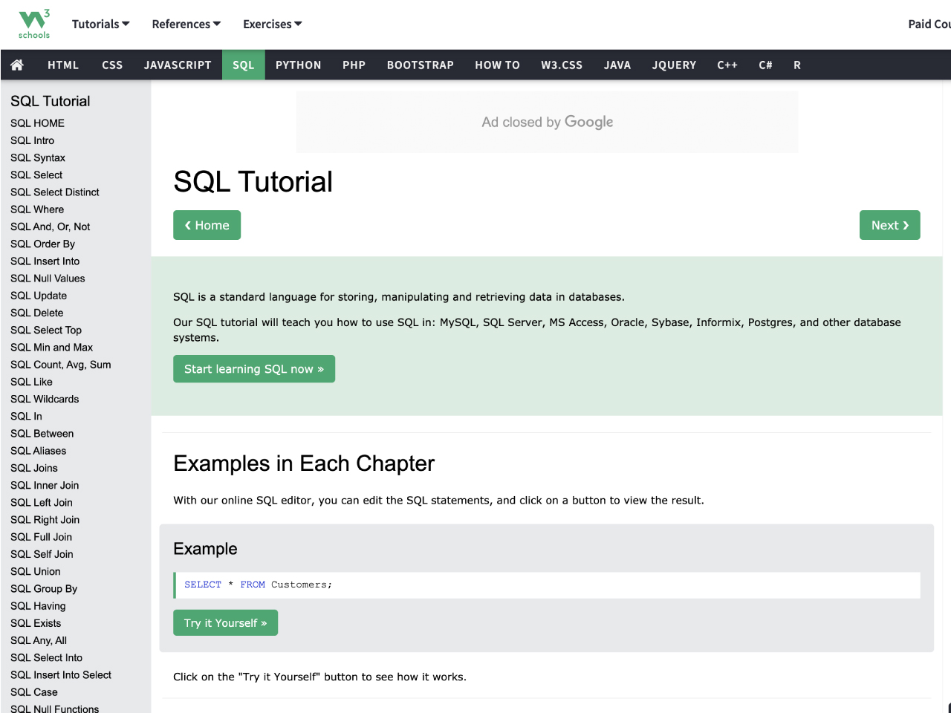The image size is (951, 713).
Task: Open SQL Exists link
Action: click(36, 623)
